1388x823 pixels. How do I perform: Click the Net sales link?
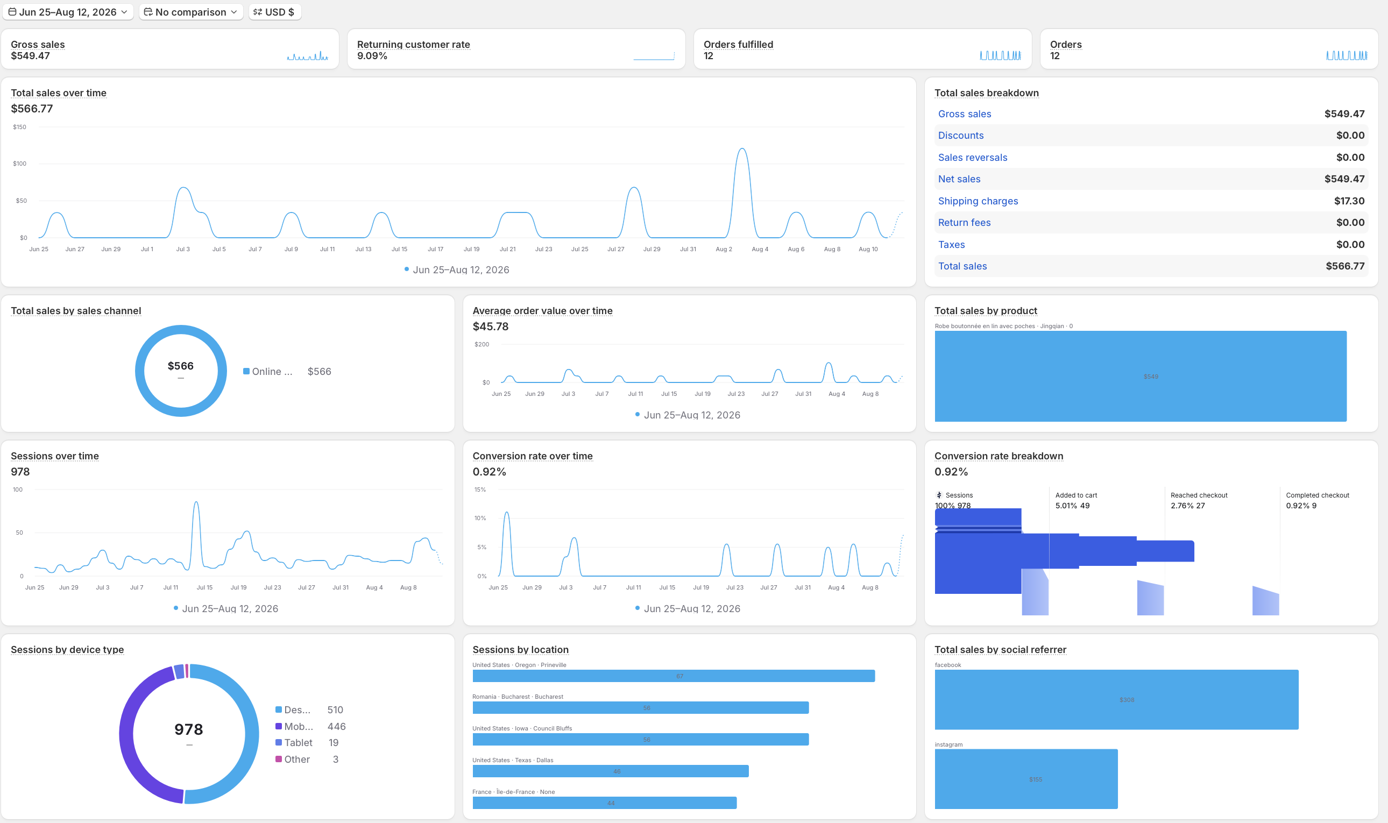point(959,179)
